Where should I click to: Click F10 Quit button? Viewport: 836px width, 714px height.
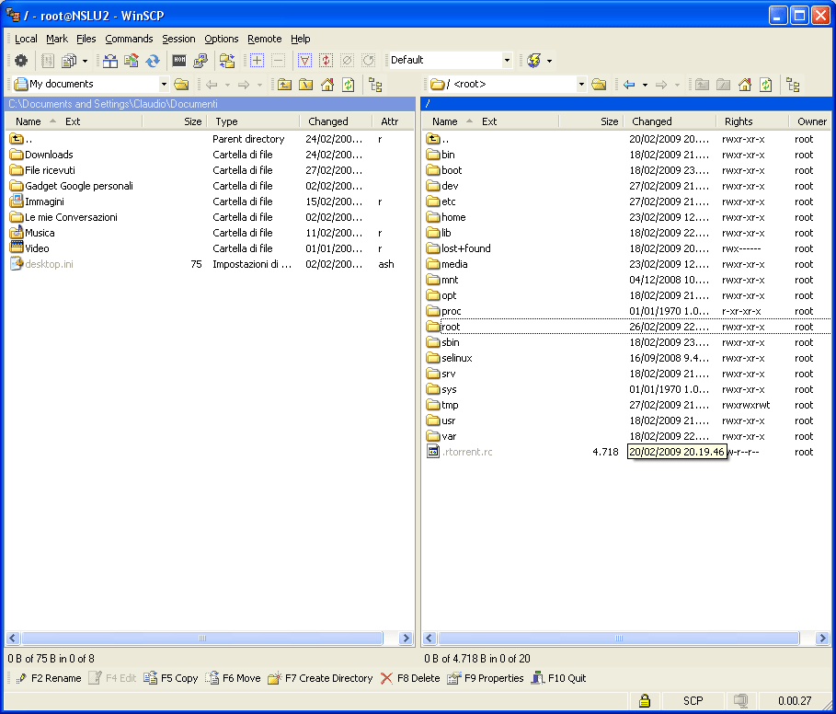tap(559, 678)
